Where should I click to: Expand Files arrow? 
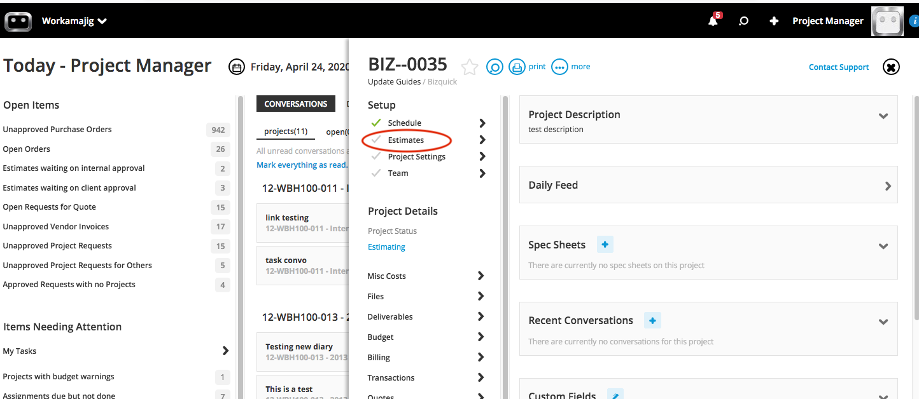[x=481, y=296]
